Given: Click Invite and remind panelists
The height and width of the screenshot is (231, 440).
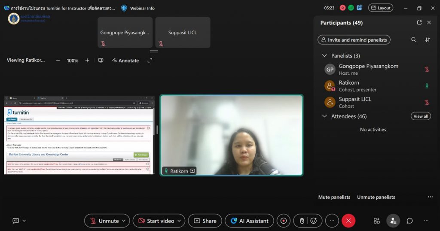Looking at the screenshot, I should [x=354, y=40].
